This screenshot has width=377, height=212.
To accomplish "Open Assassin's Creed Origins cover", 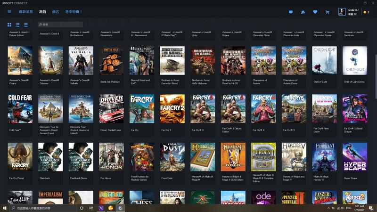I will (x=20, y=61).
